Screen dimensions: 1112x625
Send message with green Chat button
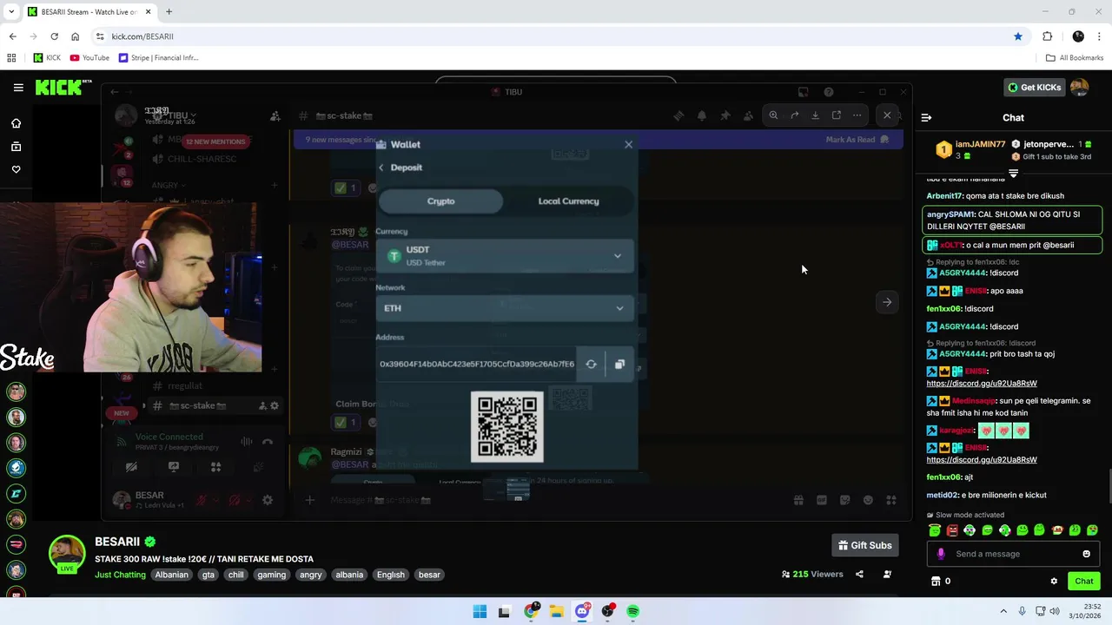click(x=1084, y=582)
